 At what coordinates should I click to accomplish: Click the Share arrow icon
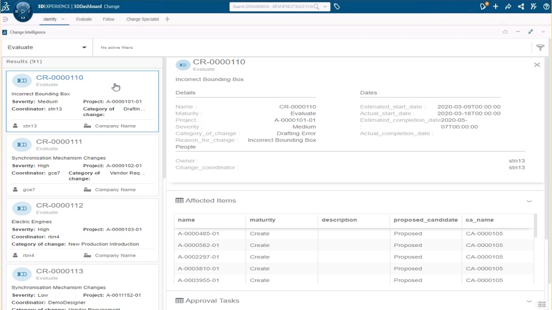(508, 6)
